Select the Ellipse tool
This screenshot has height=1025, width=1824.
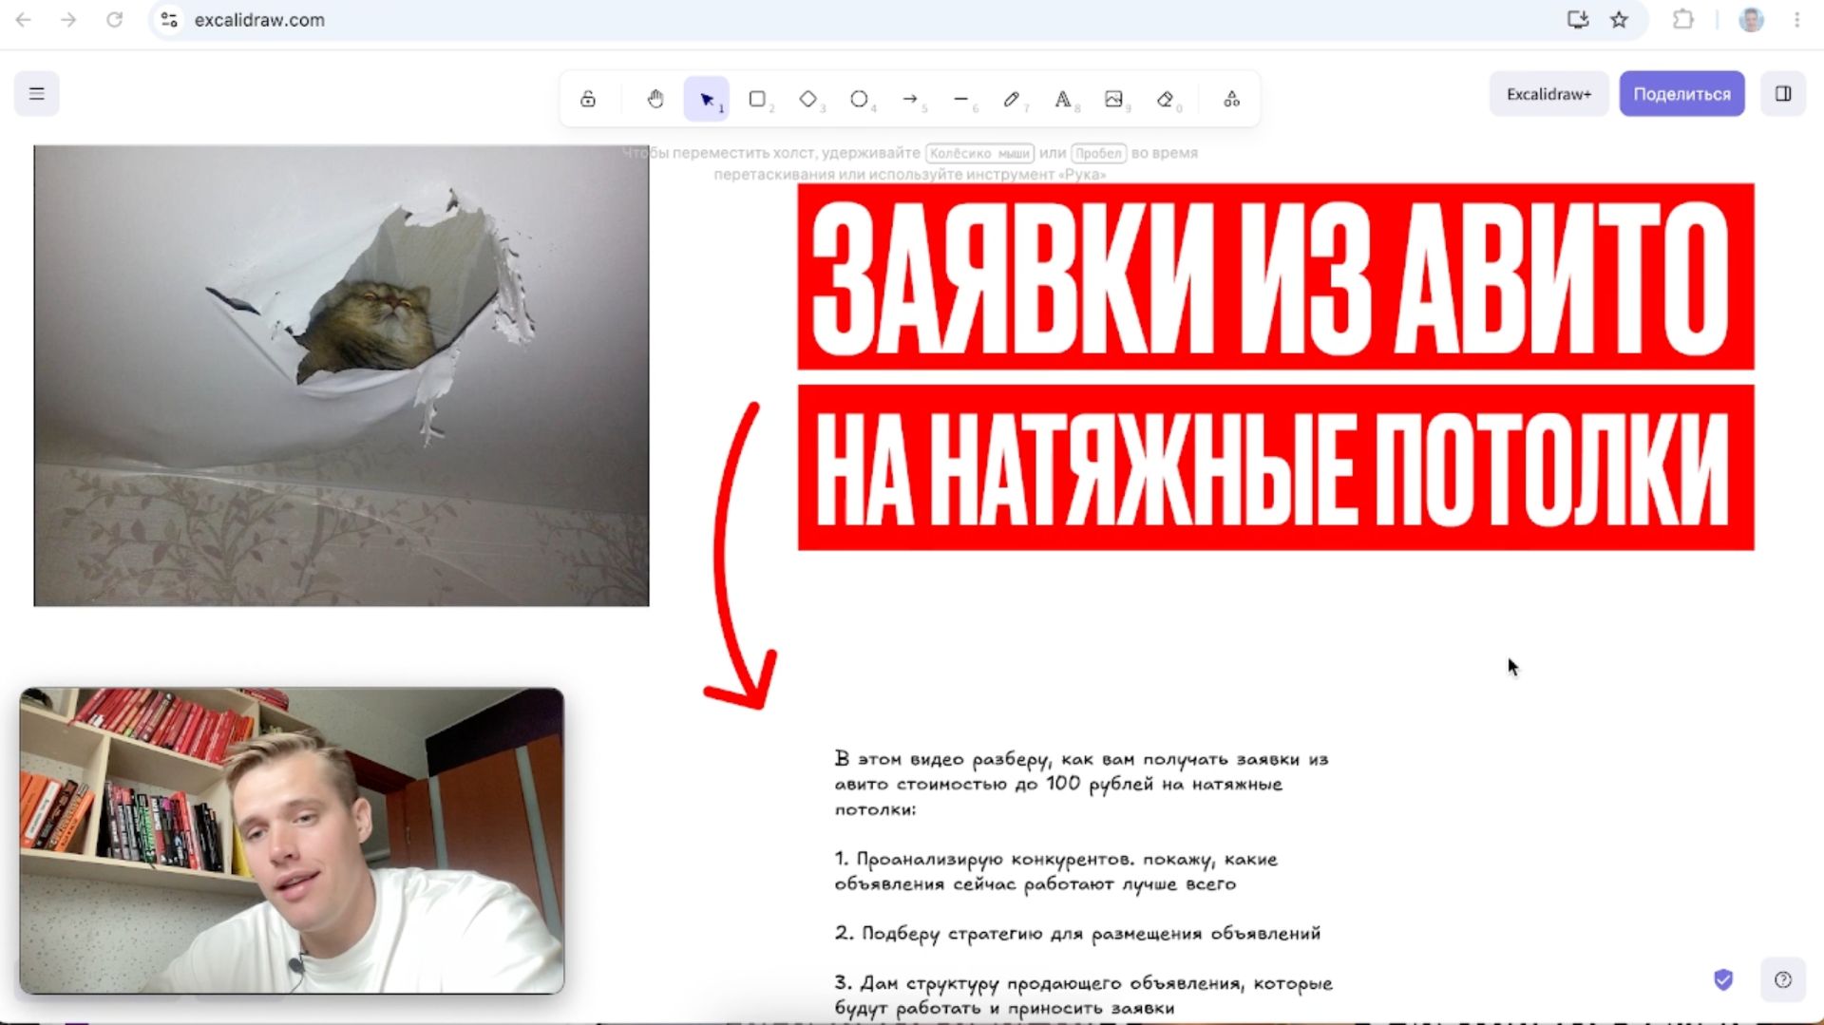tap(860, 99)
